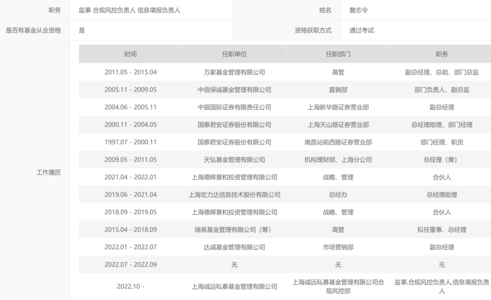The height and width of the screenshot is (300, 491).
Task: Select the 是否有基金从业资格 label
Action: pyautogui.click(x=33, y=30)
